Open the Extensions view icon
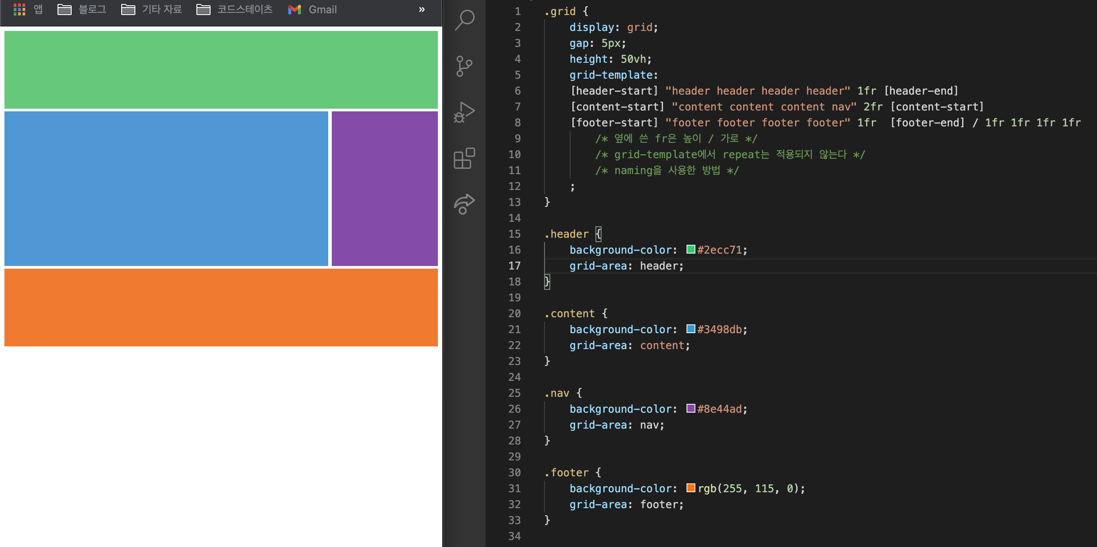This screenshot has width=1097, height=547. 464,158
